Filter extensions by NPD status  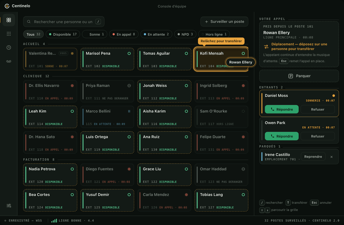pos(185,34)
